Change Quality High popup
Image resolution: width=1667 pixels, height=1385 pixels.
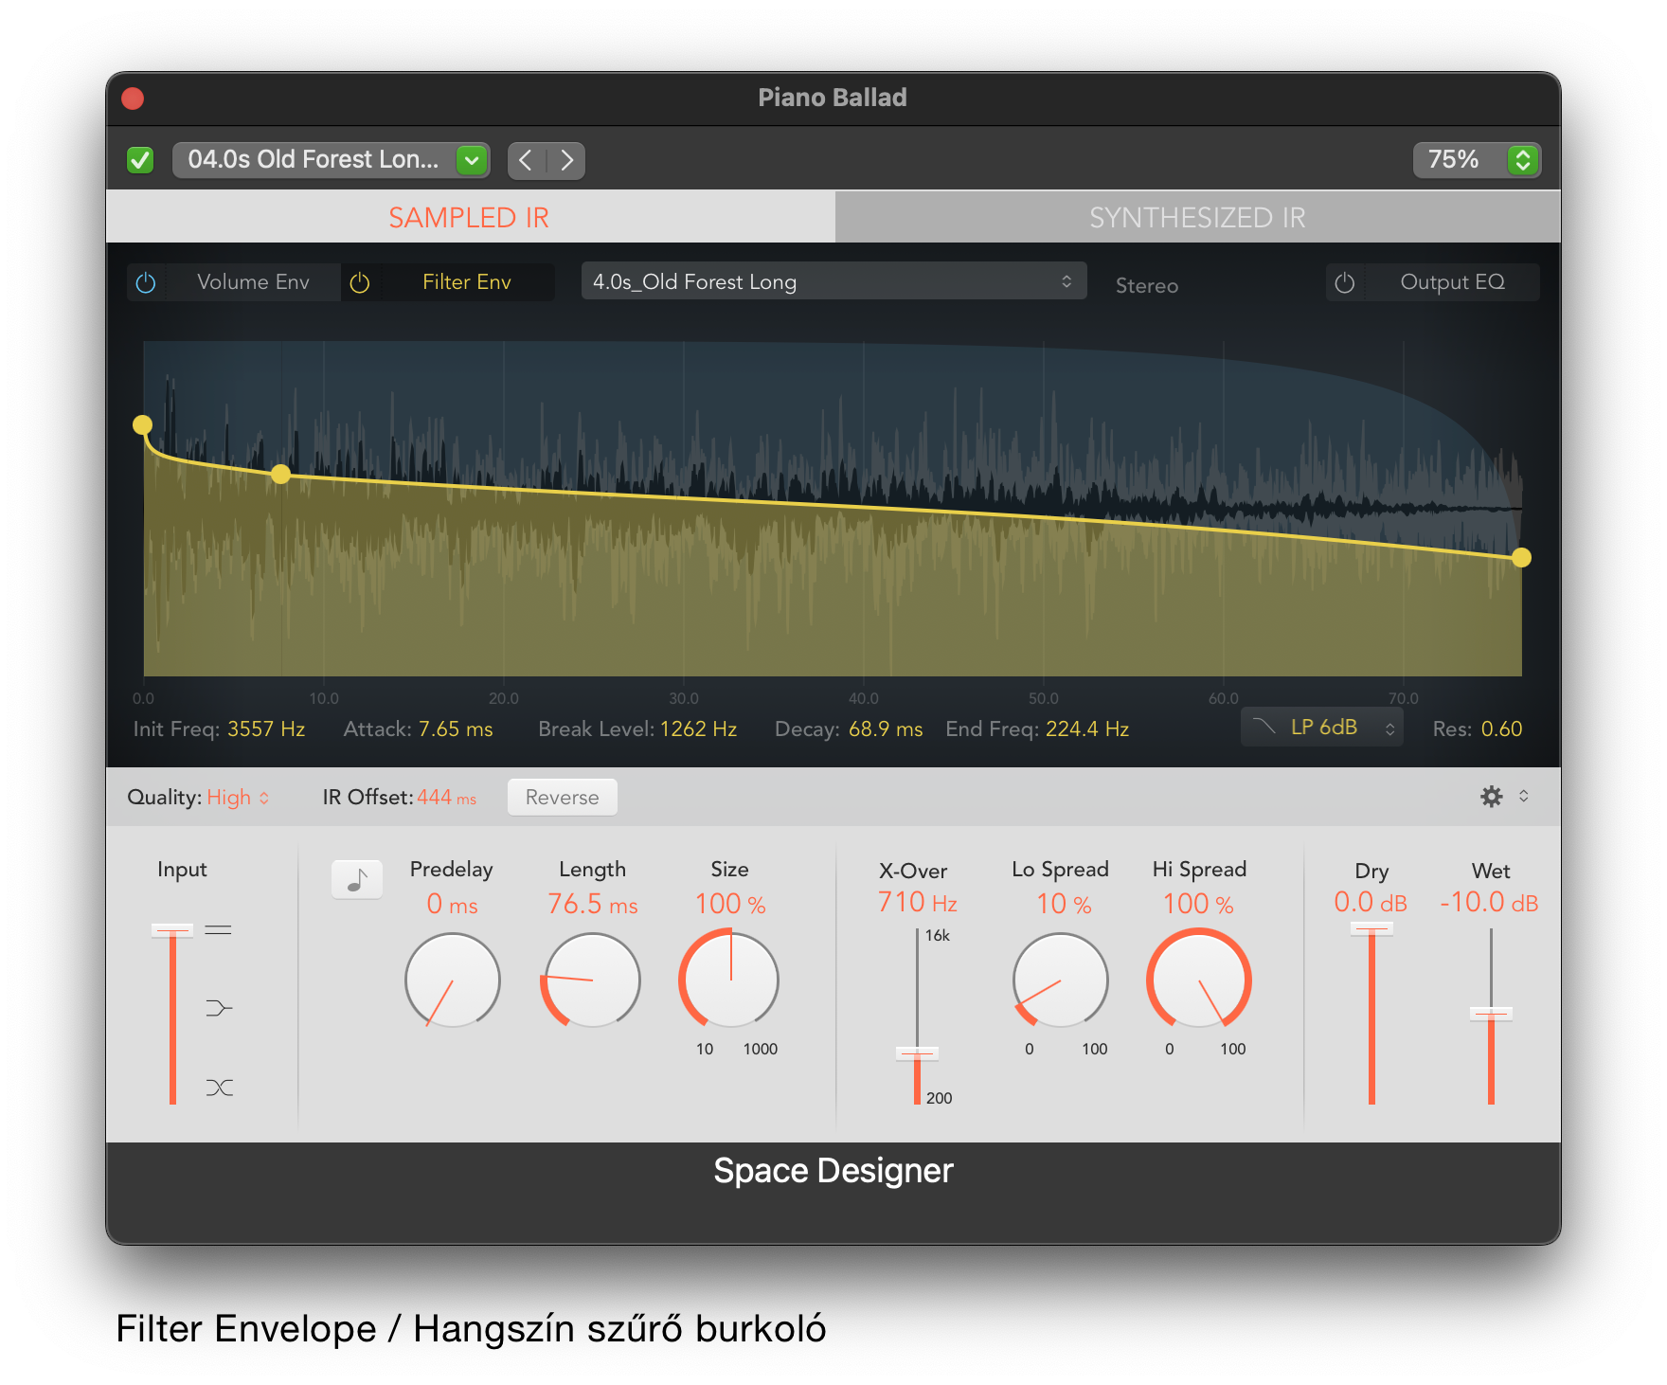coord(238,798)
